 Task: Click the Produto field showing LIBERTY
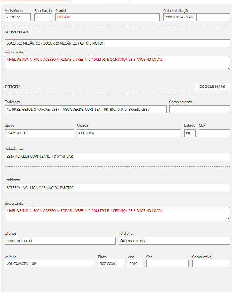[x=107, y=17]
